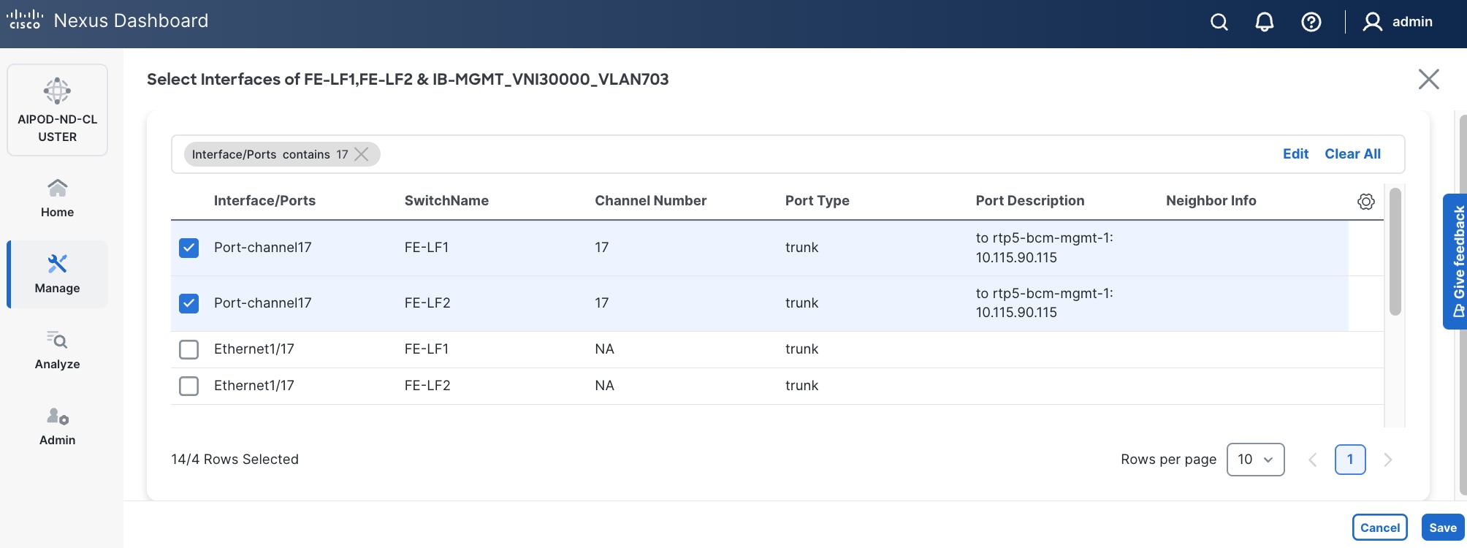1467x548 pixels.
Task: Uncheck Port-channel17 on FE-LF1
Action: (x=188, y=248)
